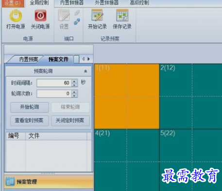
Task: Decrease 轮询次数 with the down arrow
Action: (x=74, y=96)
